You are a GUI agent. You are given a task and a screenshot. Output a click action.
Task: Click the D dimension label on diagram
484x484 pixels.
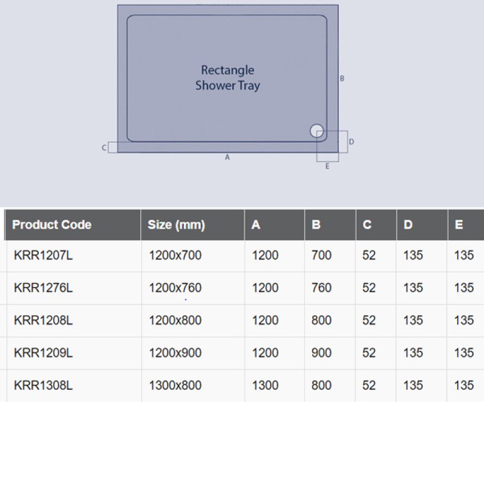[352, 142]
